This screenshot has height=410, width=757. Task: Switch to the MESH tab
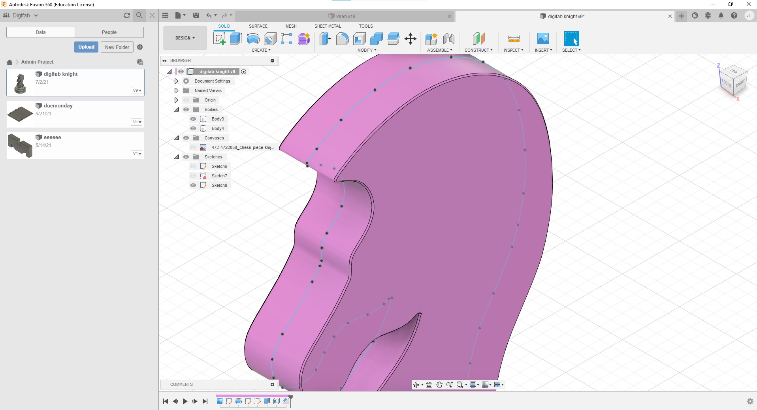point(291,26)
